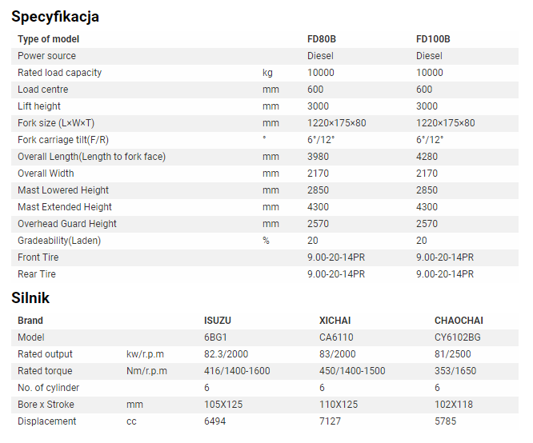Click the Rated torque value 450/1400-1500
The image size is (533, 443).
pyautogui.click(x=352, y=371)
